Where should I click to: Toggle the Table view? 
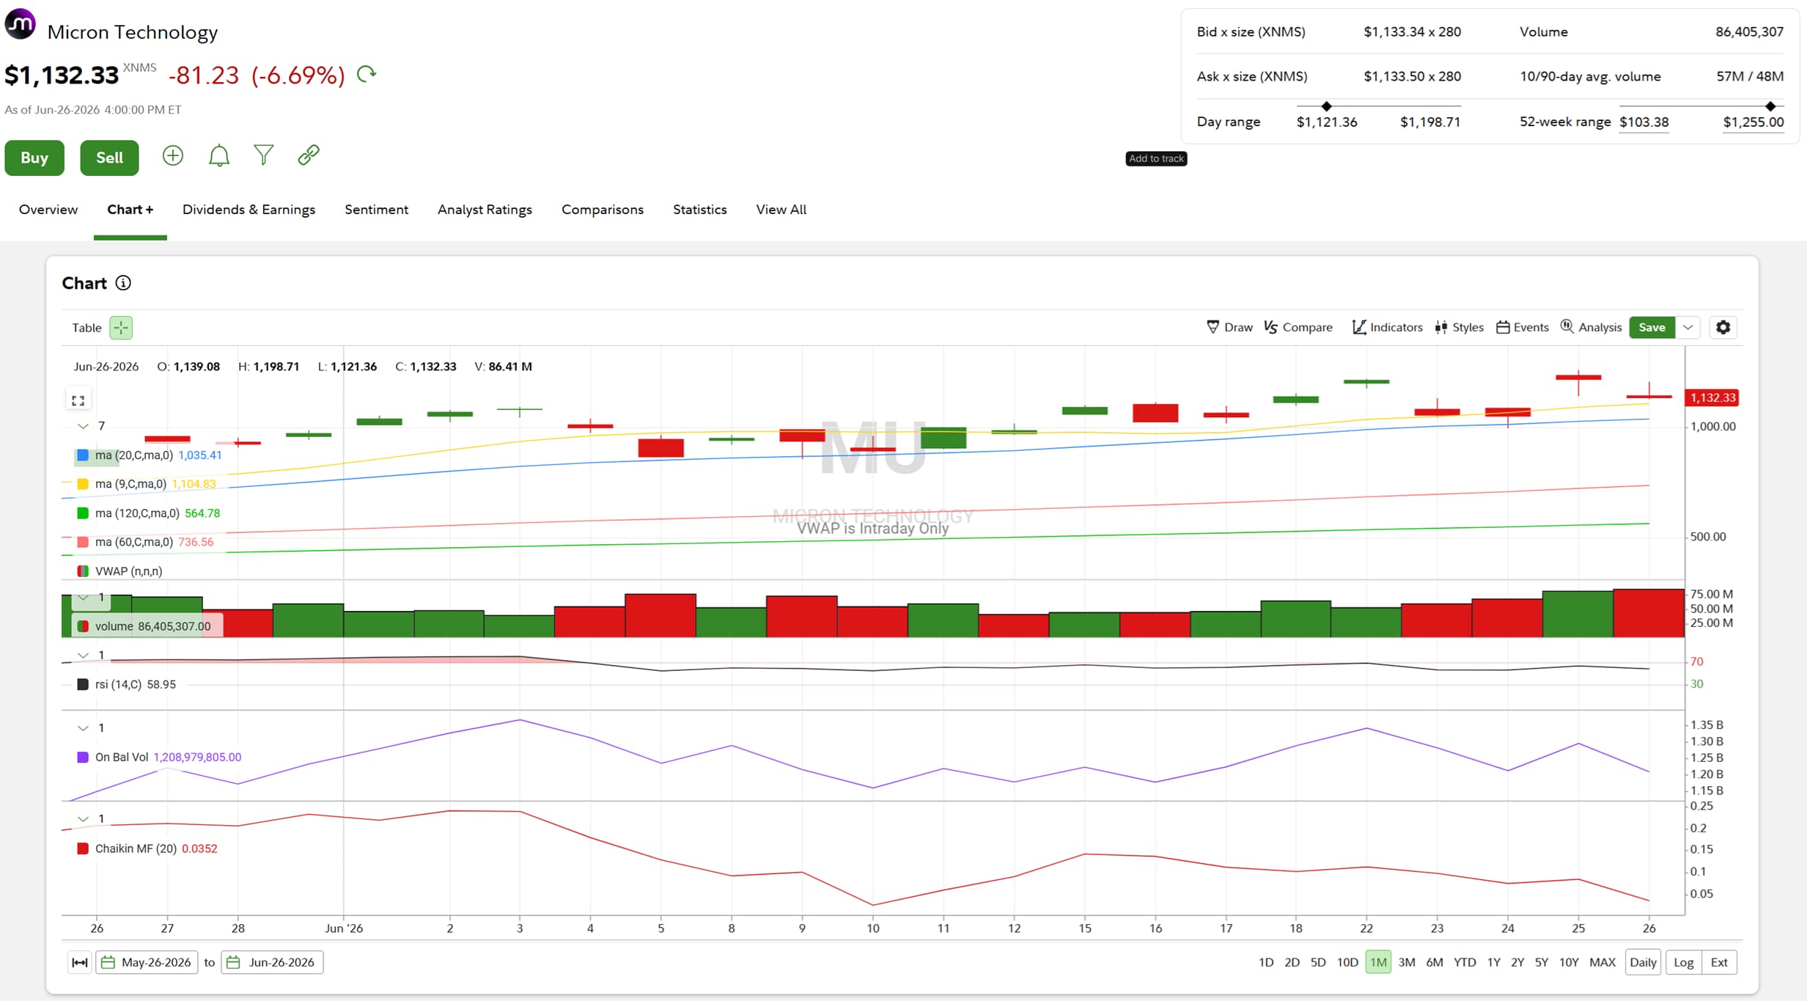point(87,328)
